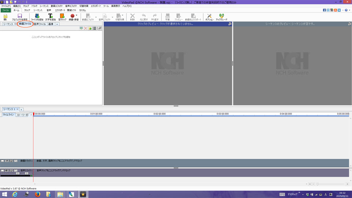Viewport: 352px width, 198px height.
Task: Switch media bin to list view icon
Action: (x=95, y=28)
